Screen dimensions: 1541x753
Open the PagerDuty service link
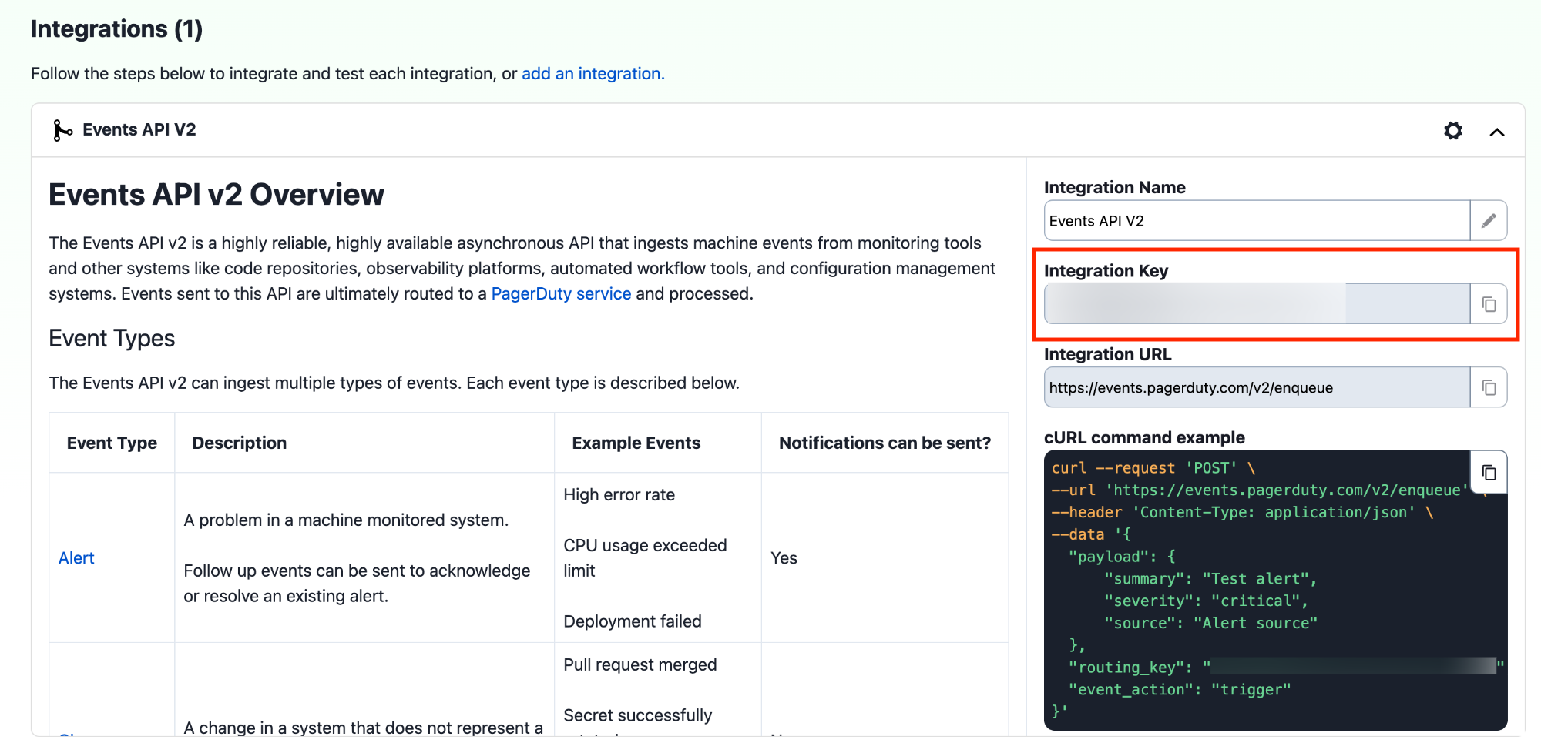click(561, 294)
